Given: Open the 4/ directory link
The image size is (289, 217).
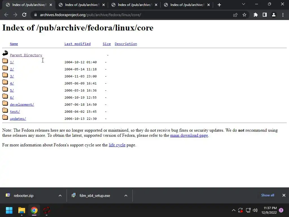Looking at the screenshot, I should click(12, 83).
